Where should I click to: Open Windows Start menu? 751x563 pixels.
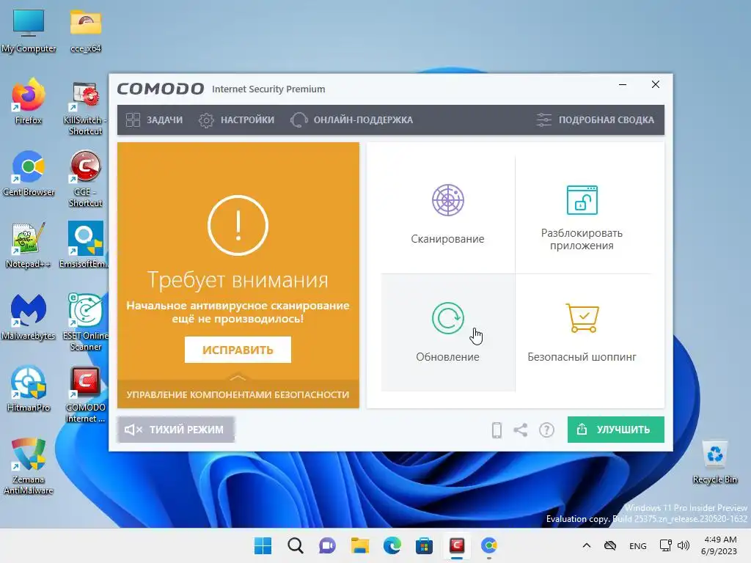263,545
